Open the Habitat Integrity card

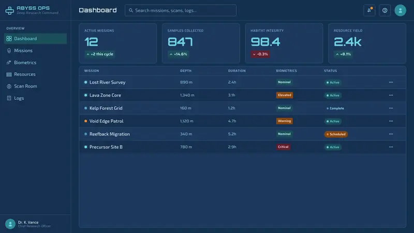click(x=284, y=43)
